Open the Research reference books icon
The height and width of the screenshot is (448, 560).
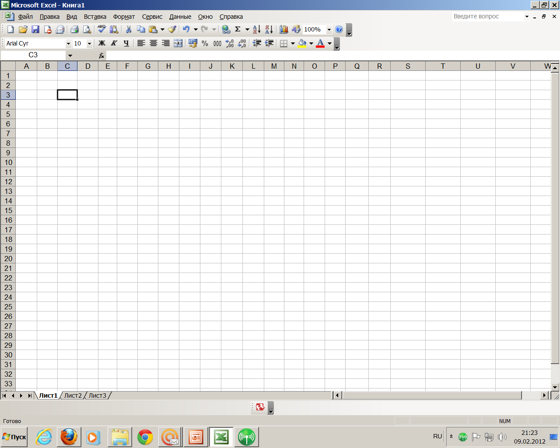tap(114, 29)
